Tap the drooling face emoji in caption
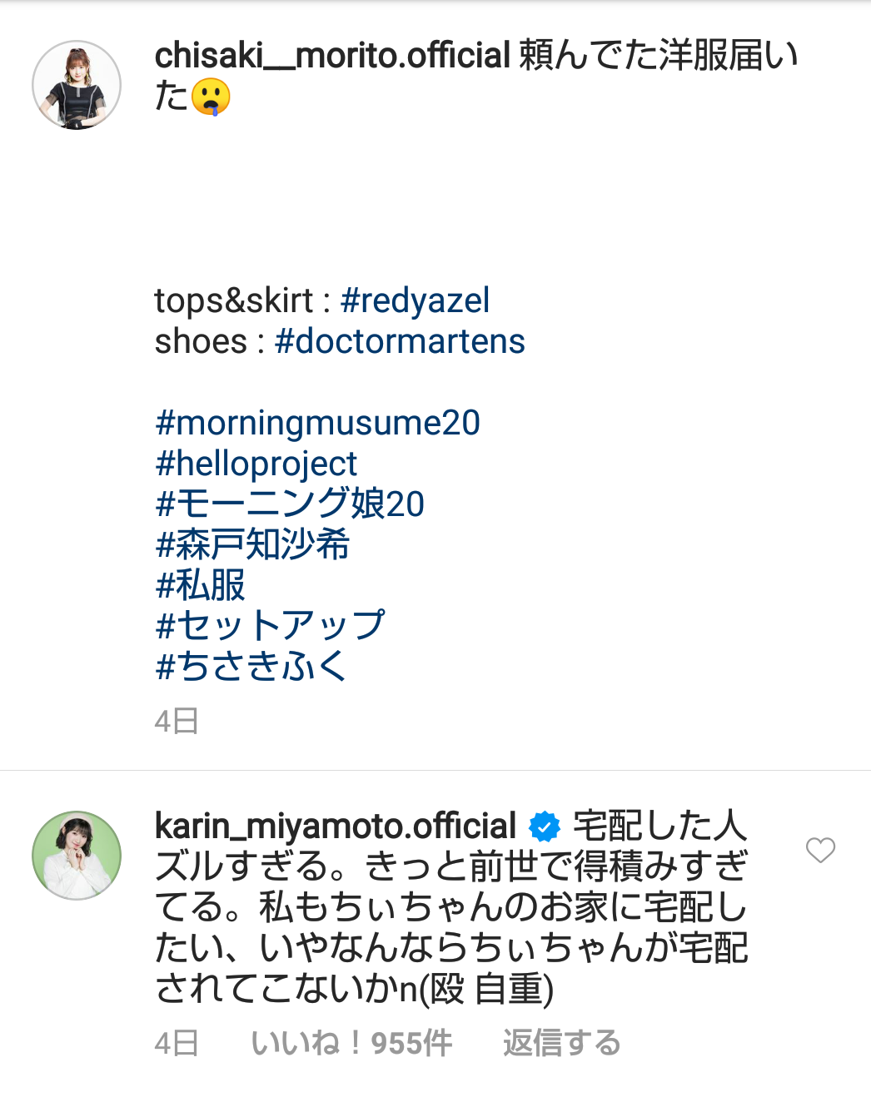Screen dimensions: 871x1102 coord(211,97)
